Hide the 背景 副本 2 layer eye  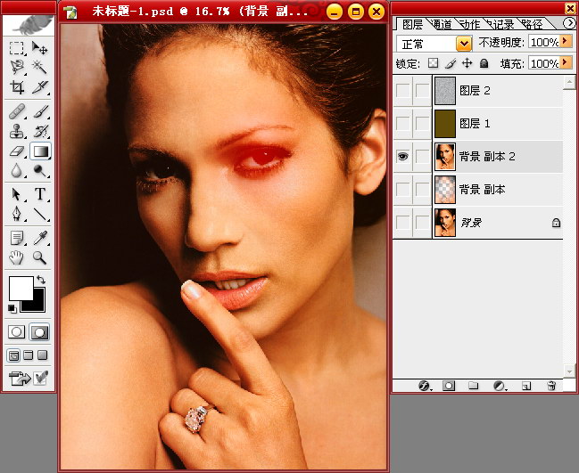click(402, 157)
